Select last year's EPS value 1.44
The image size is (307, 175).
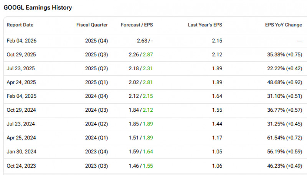tap(217, 124)
